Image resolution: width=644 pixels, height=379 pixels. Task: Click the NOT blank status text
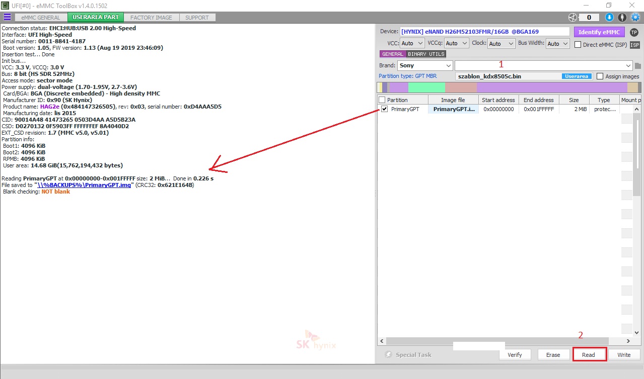[x=55, y=192]
